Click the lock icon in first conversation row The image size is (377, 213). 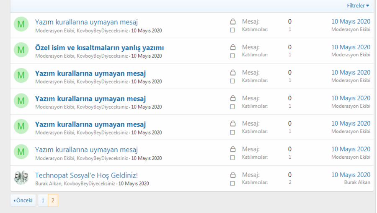click(x=232, y=22)
